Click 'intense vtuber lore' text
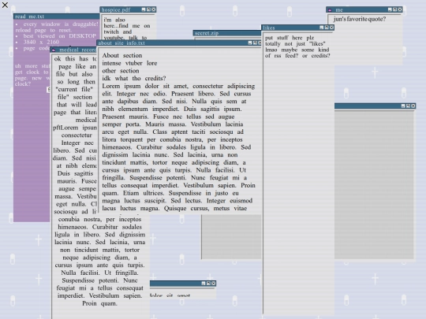The width and height of the screenshot is (426, 319). pyautogui.click(x=129, y=63)
